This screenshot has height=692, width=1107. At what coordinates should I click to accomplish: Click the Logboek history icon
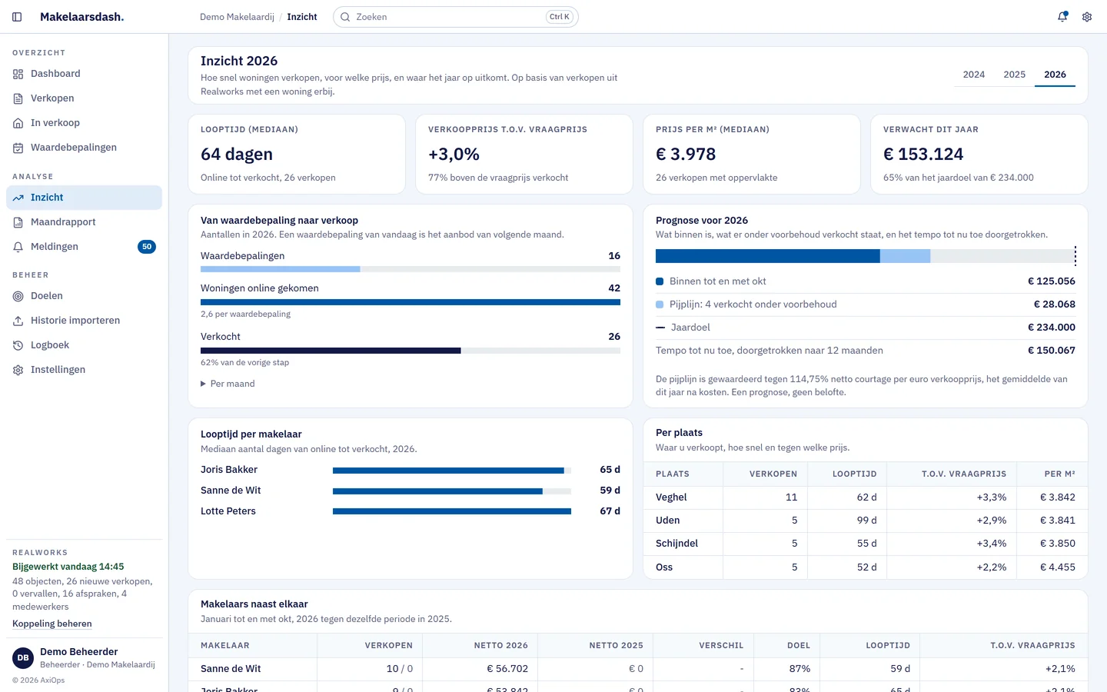click(18, 345)
